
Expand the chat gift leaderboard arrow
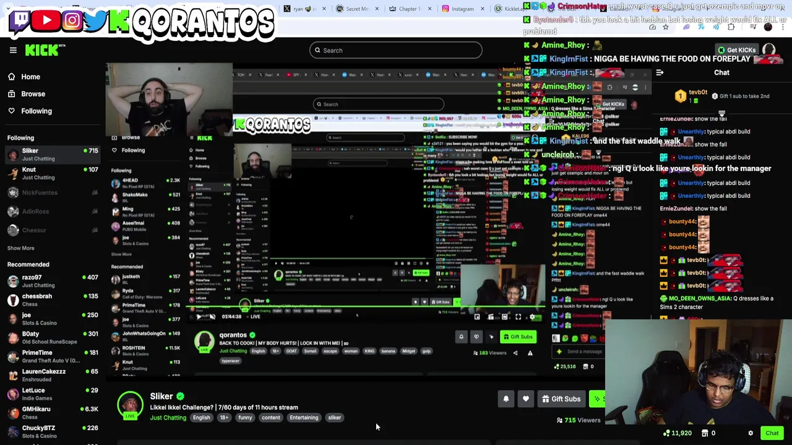click(x=721, y=114)
